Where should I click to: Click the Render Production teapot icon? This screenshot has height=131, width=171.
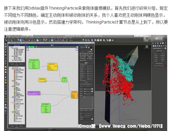click(x=112, y=40)
